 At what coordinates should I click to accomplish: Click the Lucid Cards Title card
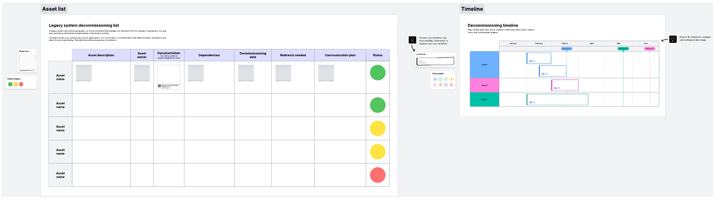click(435, 61)
